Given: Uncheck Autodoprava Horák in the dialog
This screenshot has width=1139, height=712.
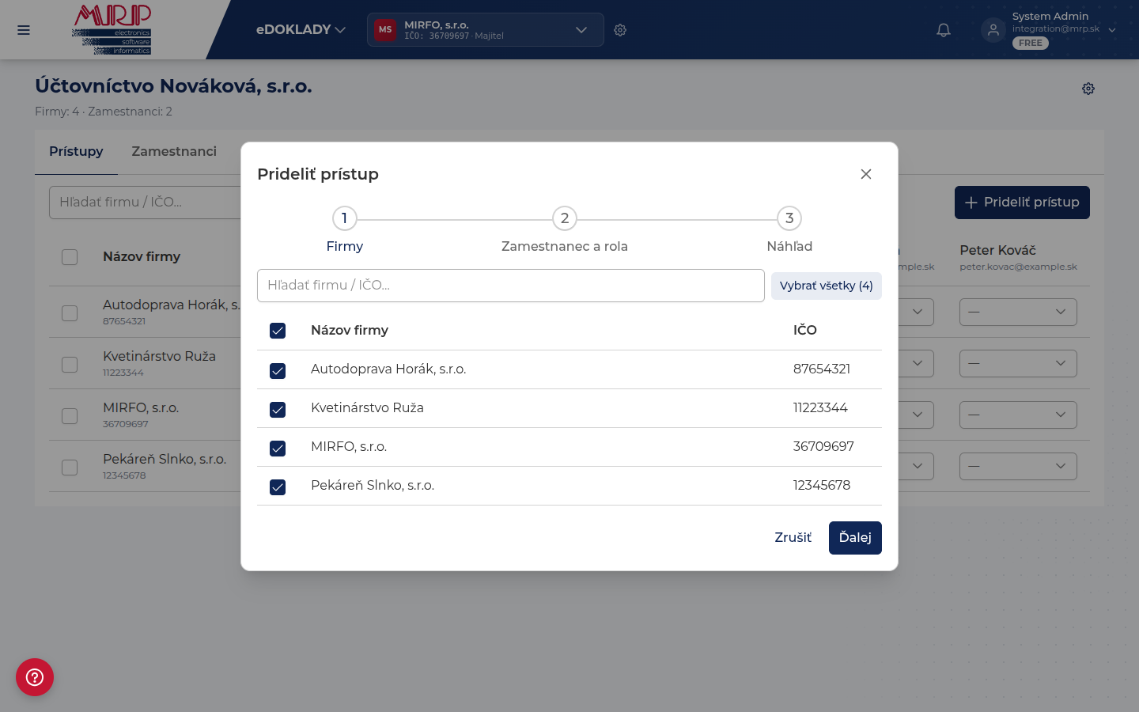Looking at the screenshot, I should [278, 370].
